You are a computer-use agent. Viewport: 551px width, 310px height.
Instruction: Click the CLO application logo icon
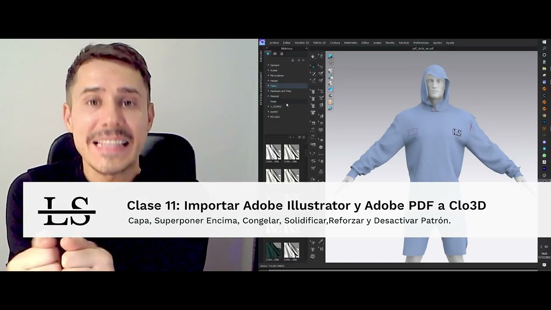click(262, 42)
